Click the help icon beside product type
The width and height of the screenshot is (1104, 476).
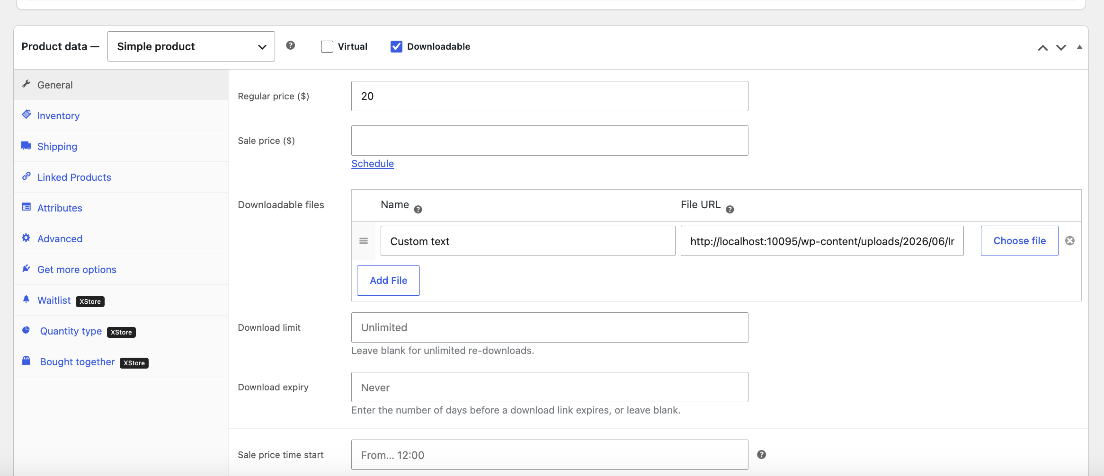[x=291, y=45]
